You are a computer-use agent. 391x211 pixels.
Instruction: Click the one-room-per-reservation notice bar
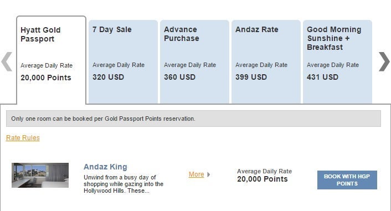[193, 119]
